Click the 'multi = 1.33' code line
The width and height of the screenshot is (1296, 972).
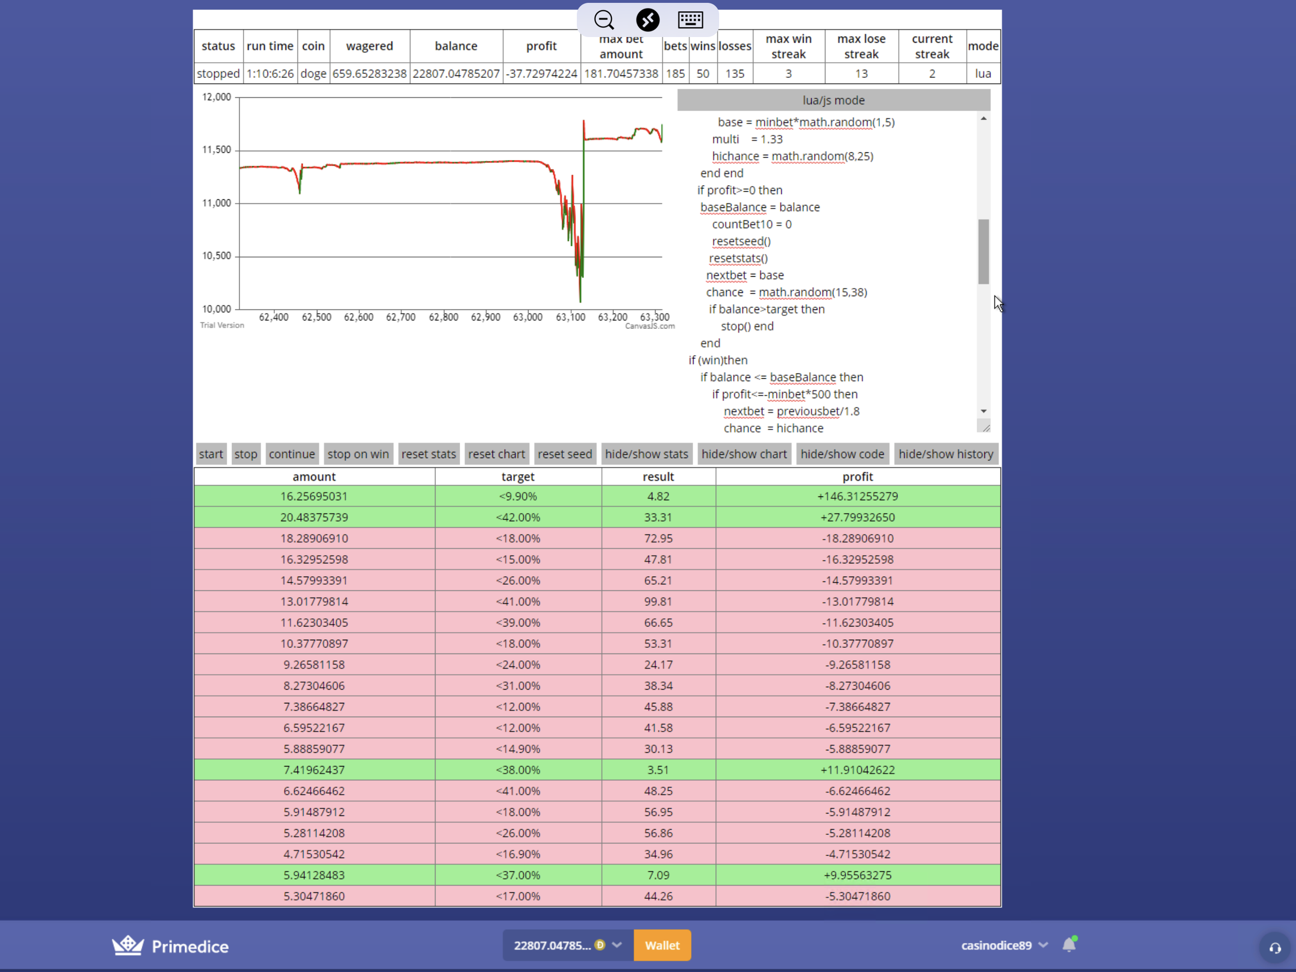click(747, 139)
